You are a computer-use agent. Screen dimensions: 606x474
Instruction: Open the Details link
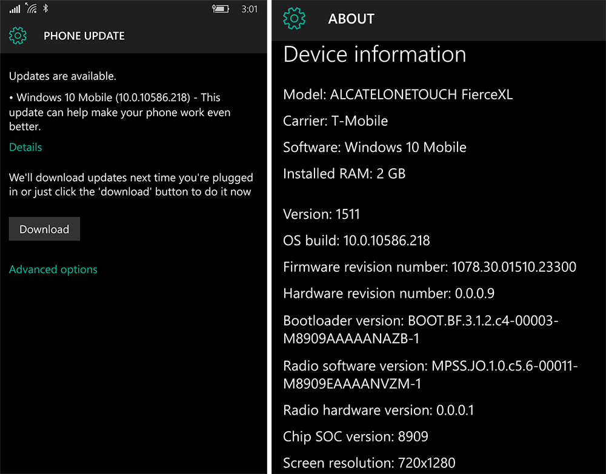pyautogui.click(x=25, y=147)
